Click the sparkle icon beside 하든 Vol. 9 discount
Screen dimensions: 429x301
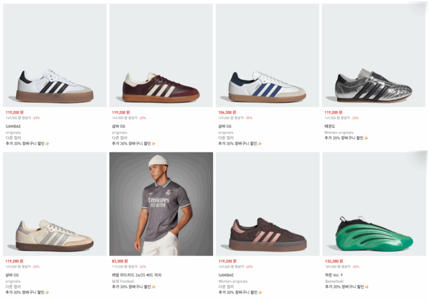point(366,286)
